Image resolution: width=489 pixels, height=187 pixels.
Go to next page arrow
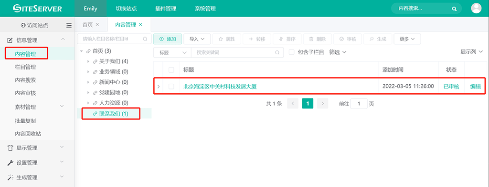pyautogui.click(x=323, y=103)
